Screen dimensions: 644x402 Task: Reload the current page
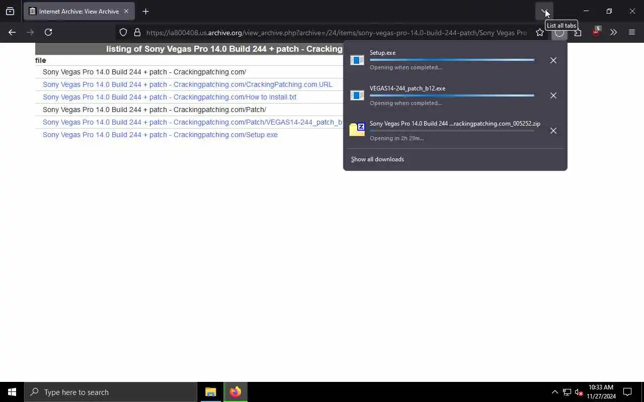click(48, 32)
